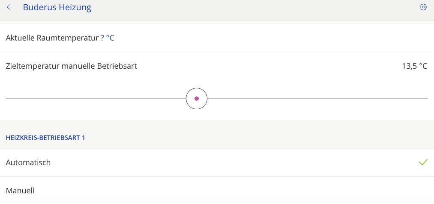This screenshot has width=434, height=204.
Task: Click the blue question mark temperature value
Action: 102,38
